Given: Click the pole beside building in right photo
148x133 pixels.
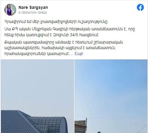Looking at the screenshot, I should [87, 124].
